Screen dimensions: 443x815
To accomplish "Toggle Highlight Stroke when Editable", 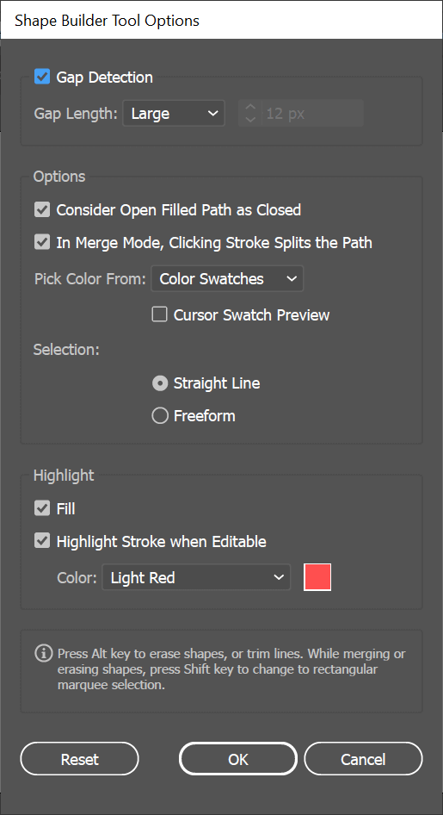I will tap(42, 541).
